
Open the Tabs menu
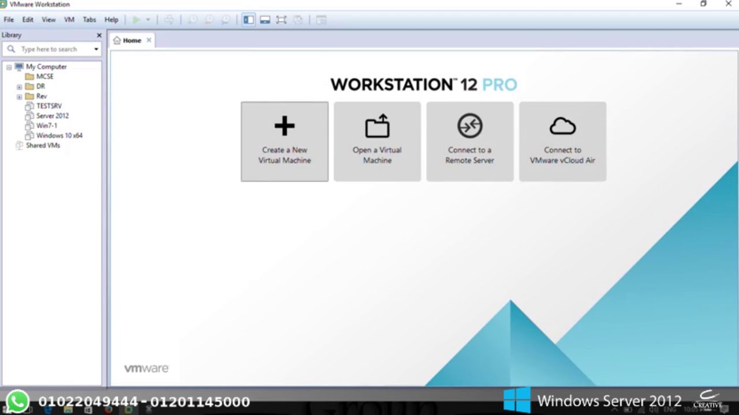click(89, 20)
